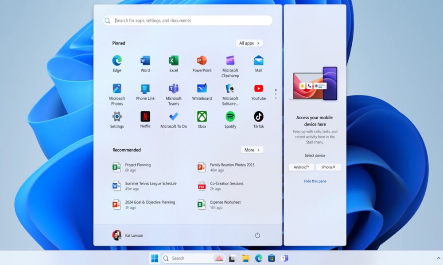This screenshot has width=443, height=265.
Task: Open Family Reunion Photos 2023 file
Action: tap(226, 167)
